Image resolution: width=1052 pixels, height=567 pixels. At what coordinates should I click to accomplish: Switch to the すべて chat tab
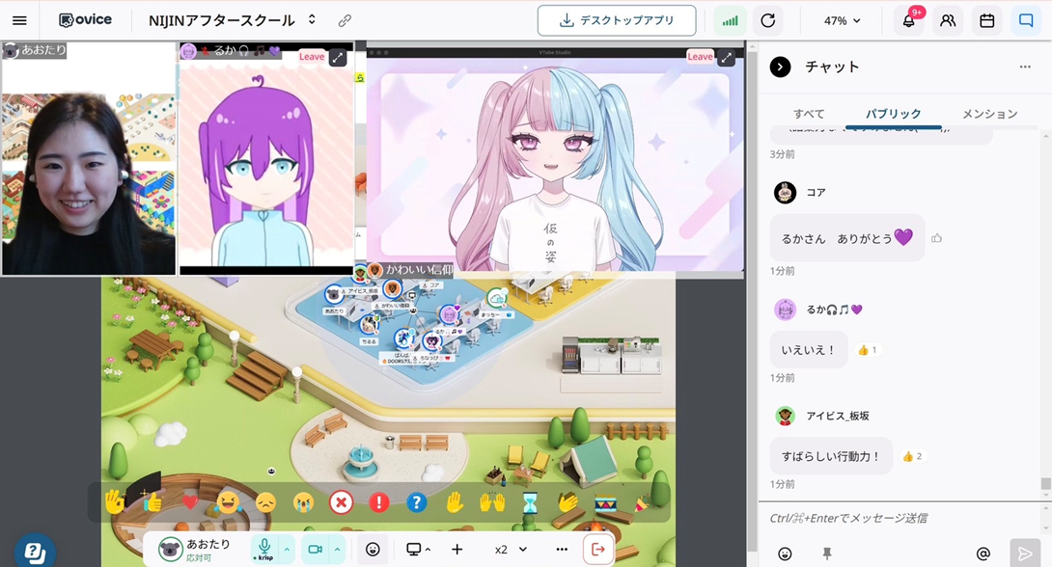click(809, 114)
